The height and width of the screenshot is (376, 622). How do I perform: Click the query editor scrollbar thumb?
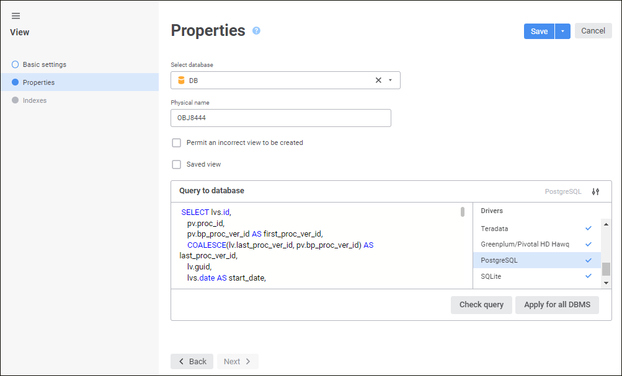[463, 212]
